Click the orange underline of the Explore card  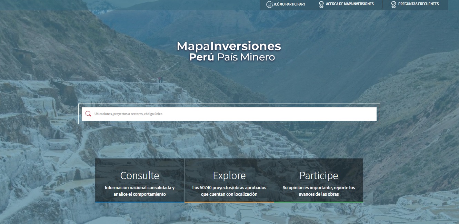coord(229,202)
